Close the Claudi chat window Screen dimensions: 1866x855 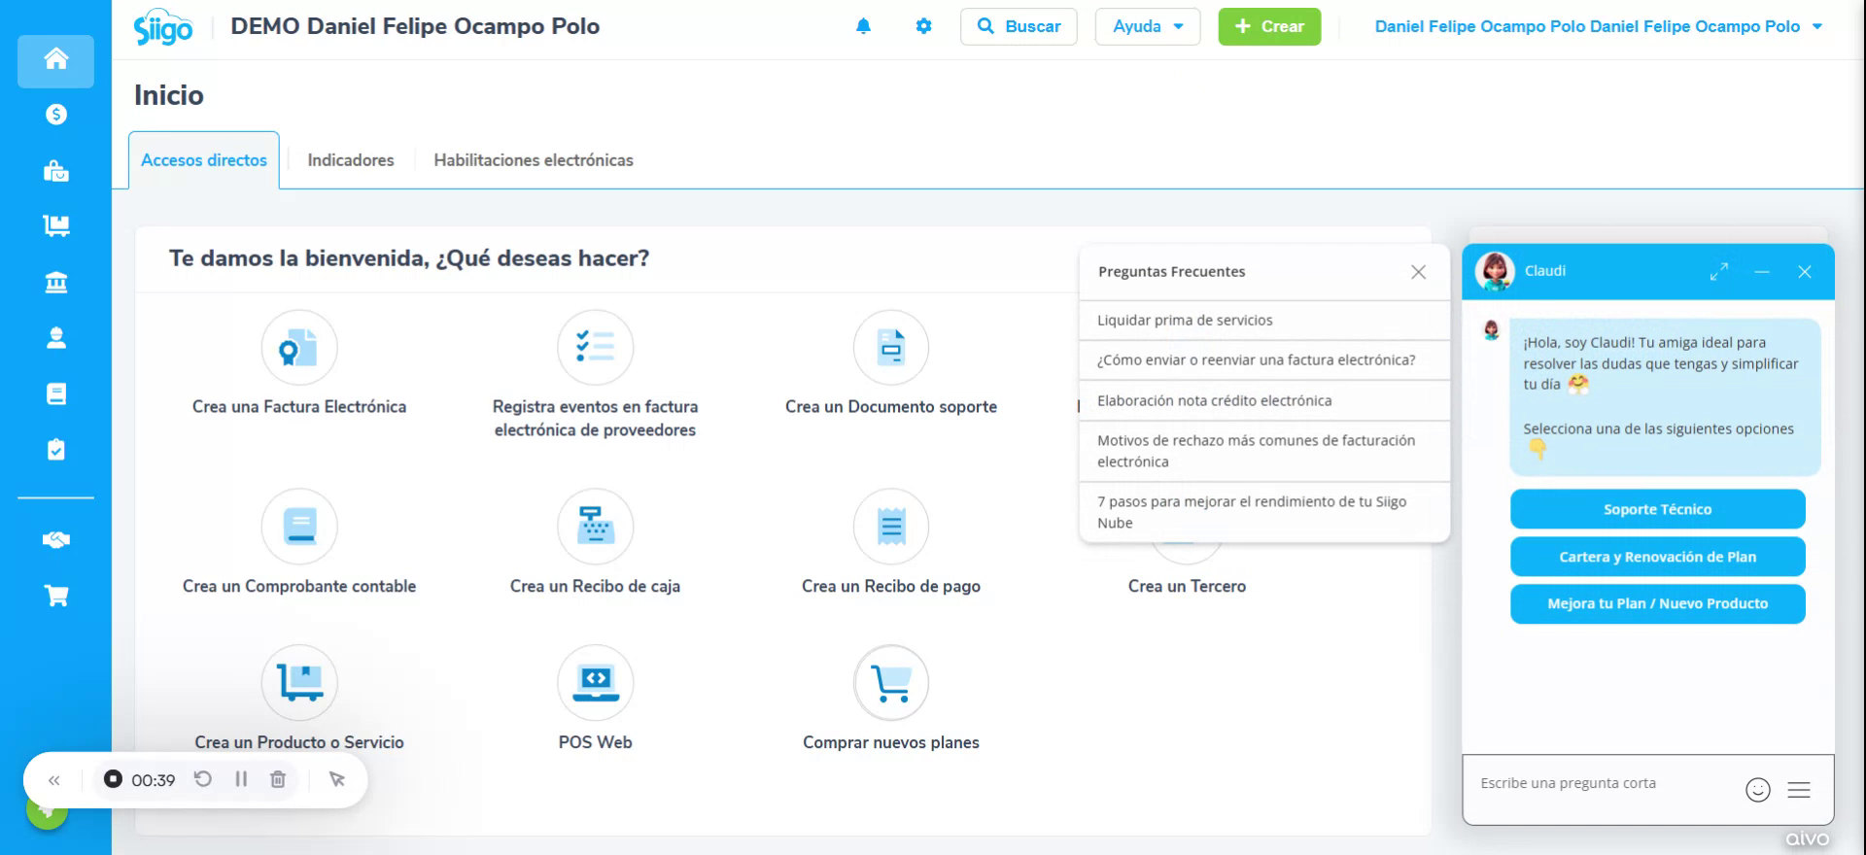1805,272
